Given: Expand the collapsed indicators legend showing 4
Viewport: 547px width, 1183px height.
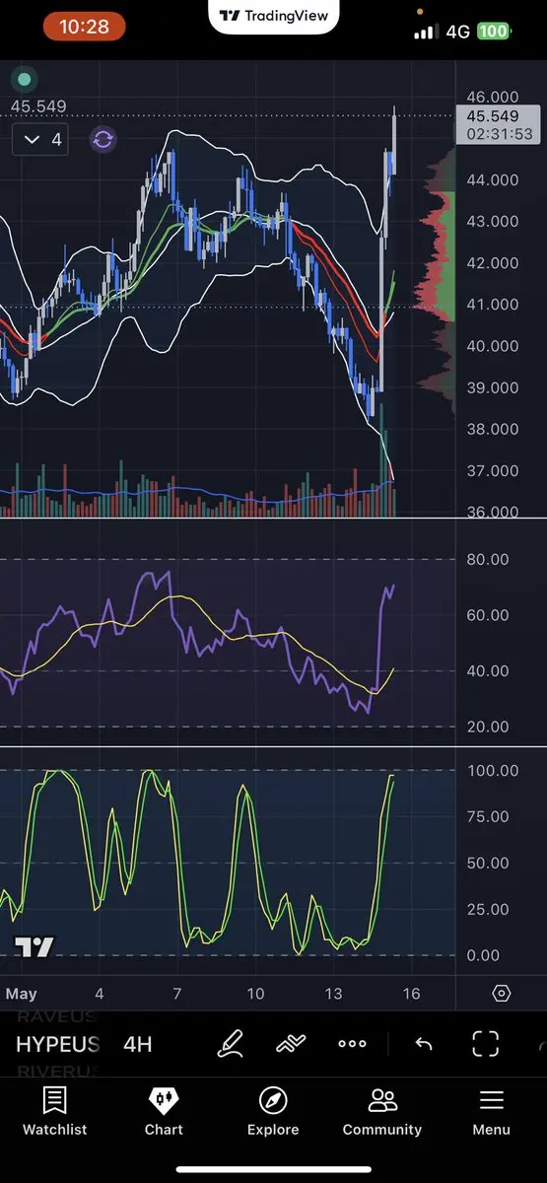Looking at the screenshot, I should point(42,140).
